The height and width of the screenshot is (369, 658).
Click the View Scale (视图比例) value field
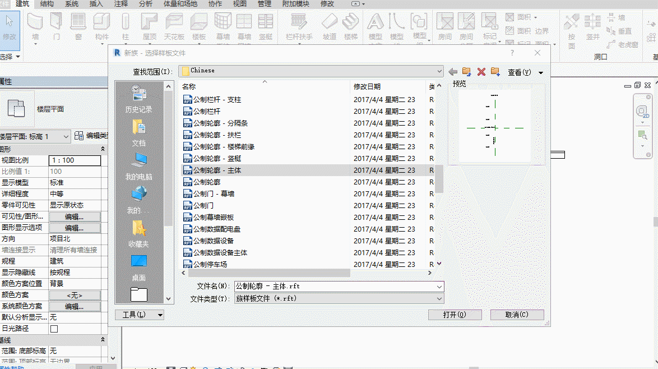click(x=75, y=160)
